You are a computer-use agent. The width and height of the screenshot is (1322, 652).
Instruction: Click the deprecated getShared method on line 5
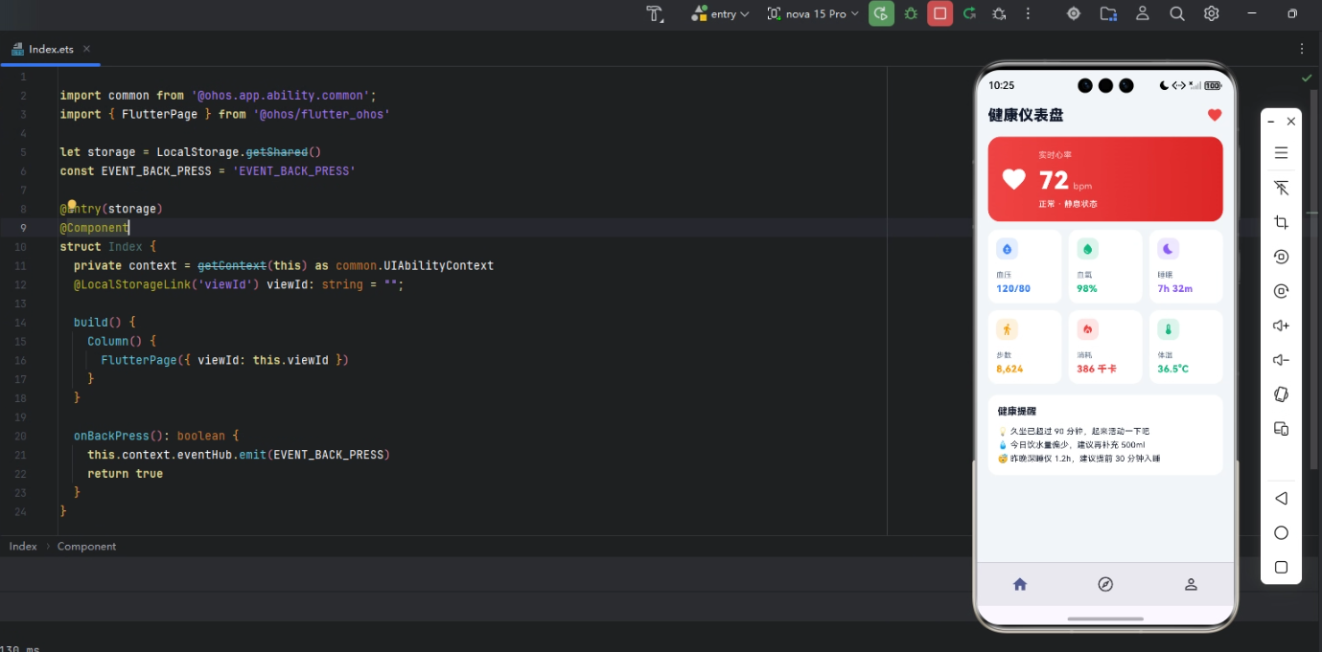point(276,152)
